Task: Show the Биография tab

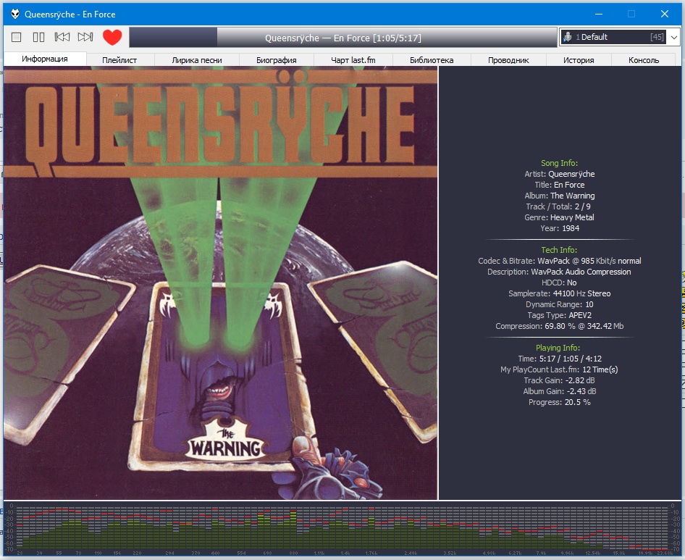Action: click(277, 60)
